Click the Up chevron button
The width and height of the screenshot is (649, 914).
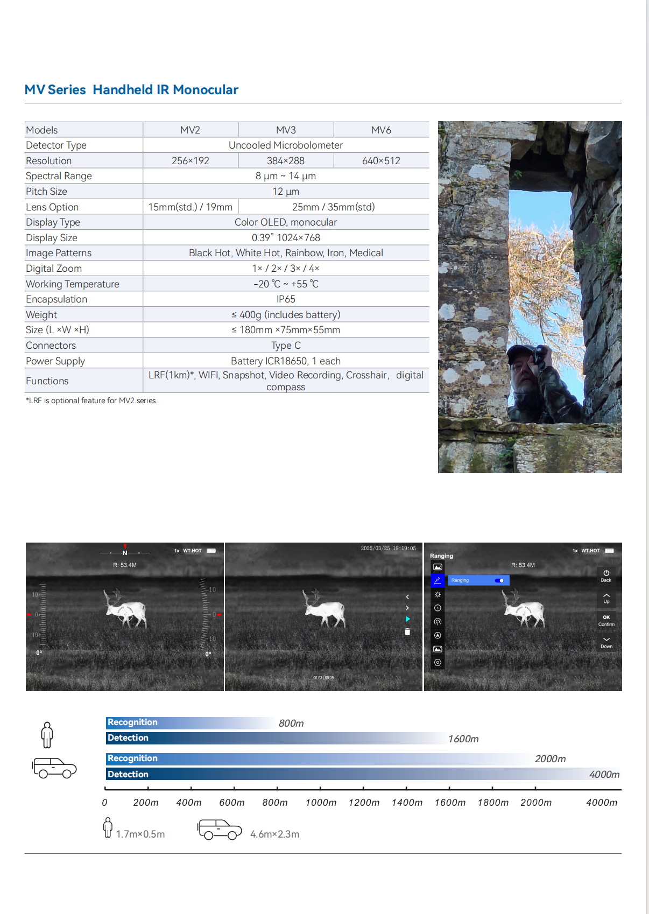tap(606, 597)
